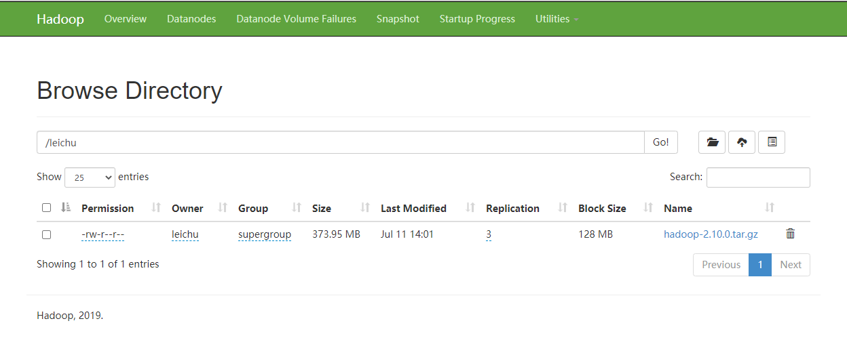Open the Datanodes tab
Screen dimensions: 847x340
[x=191, y=19]
